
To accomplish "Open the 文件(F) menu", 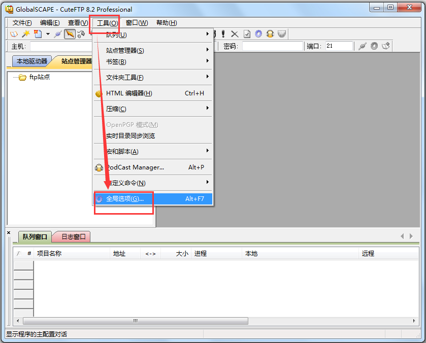I will point(22,23).
